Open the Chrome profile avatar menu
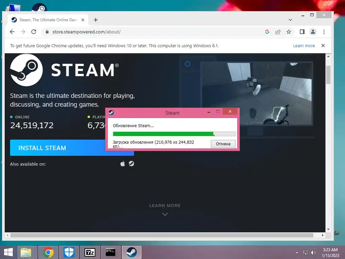 point(313,32)
